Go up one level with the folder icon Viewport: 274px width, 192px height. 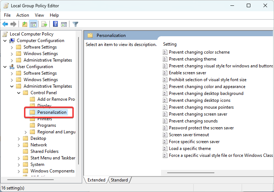point(24,24)
